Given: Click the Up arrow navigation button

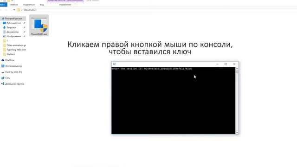Looking at the screenshot, I should pyautogui.click(x=14, y=10).
